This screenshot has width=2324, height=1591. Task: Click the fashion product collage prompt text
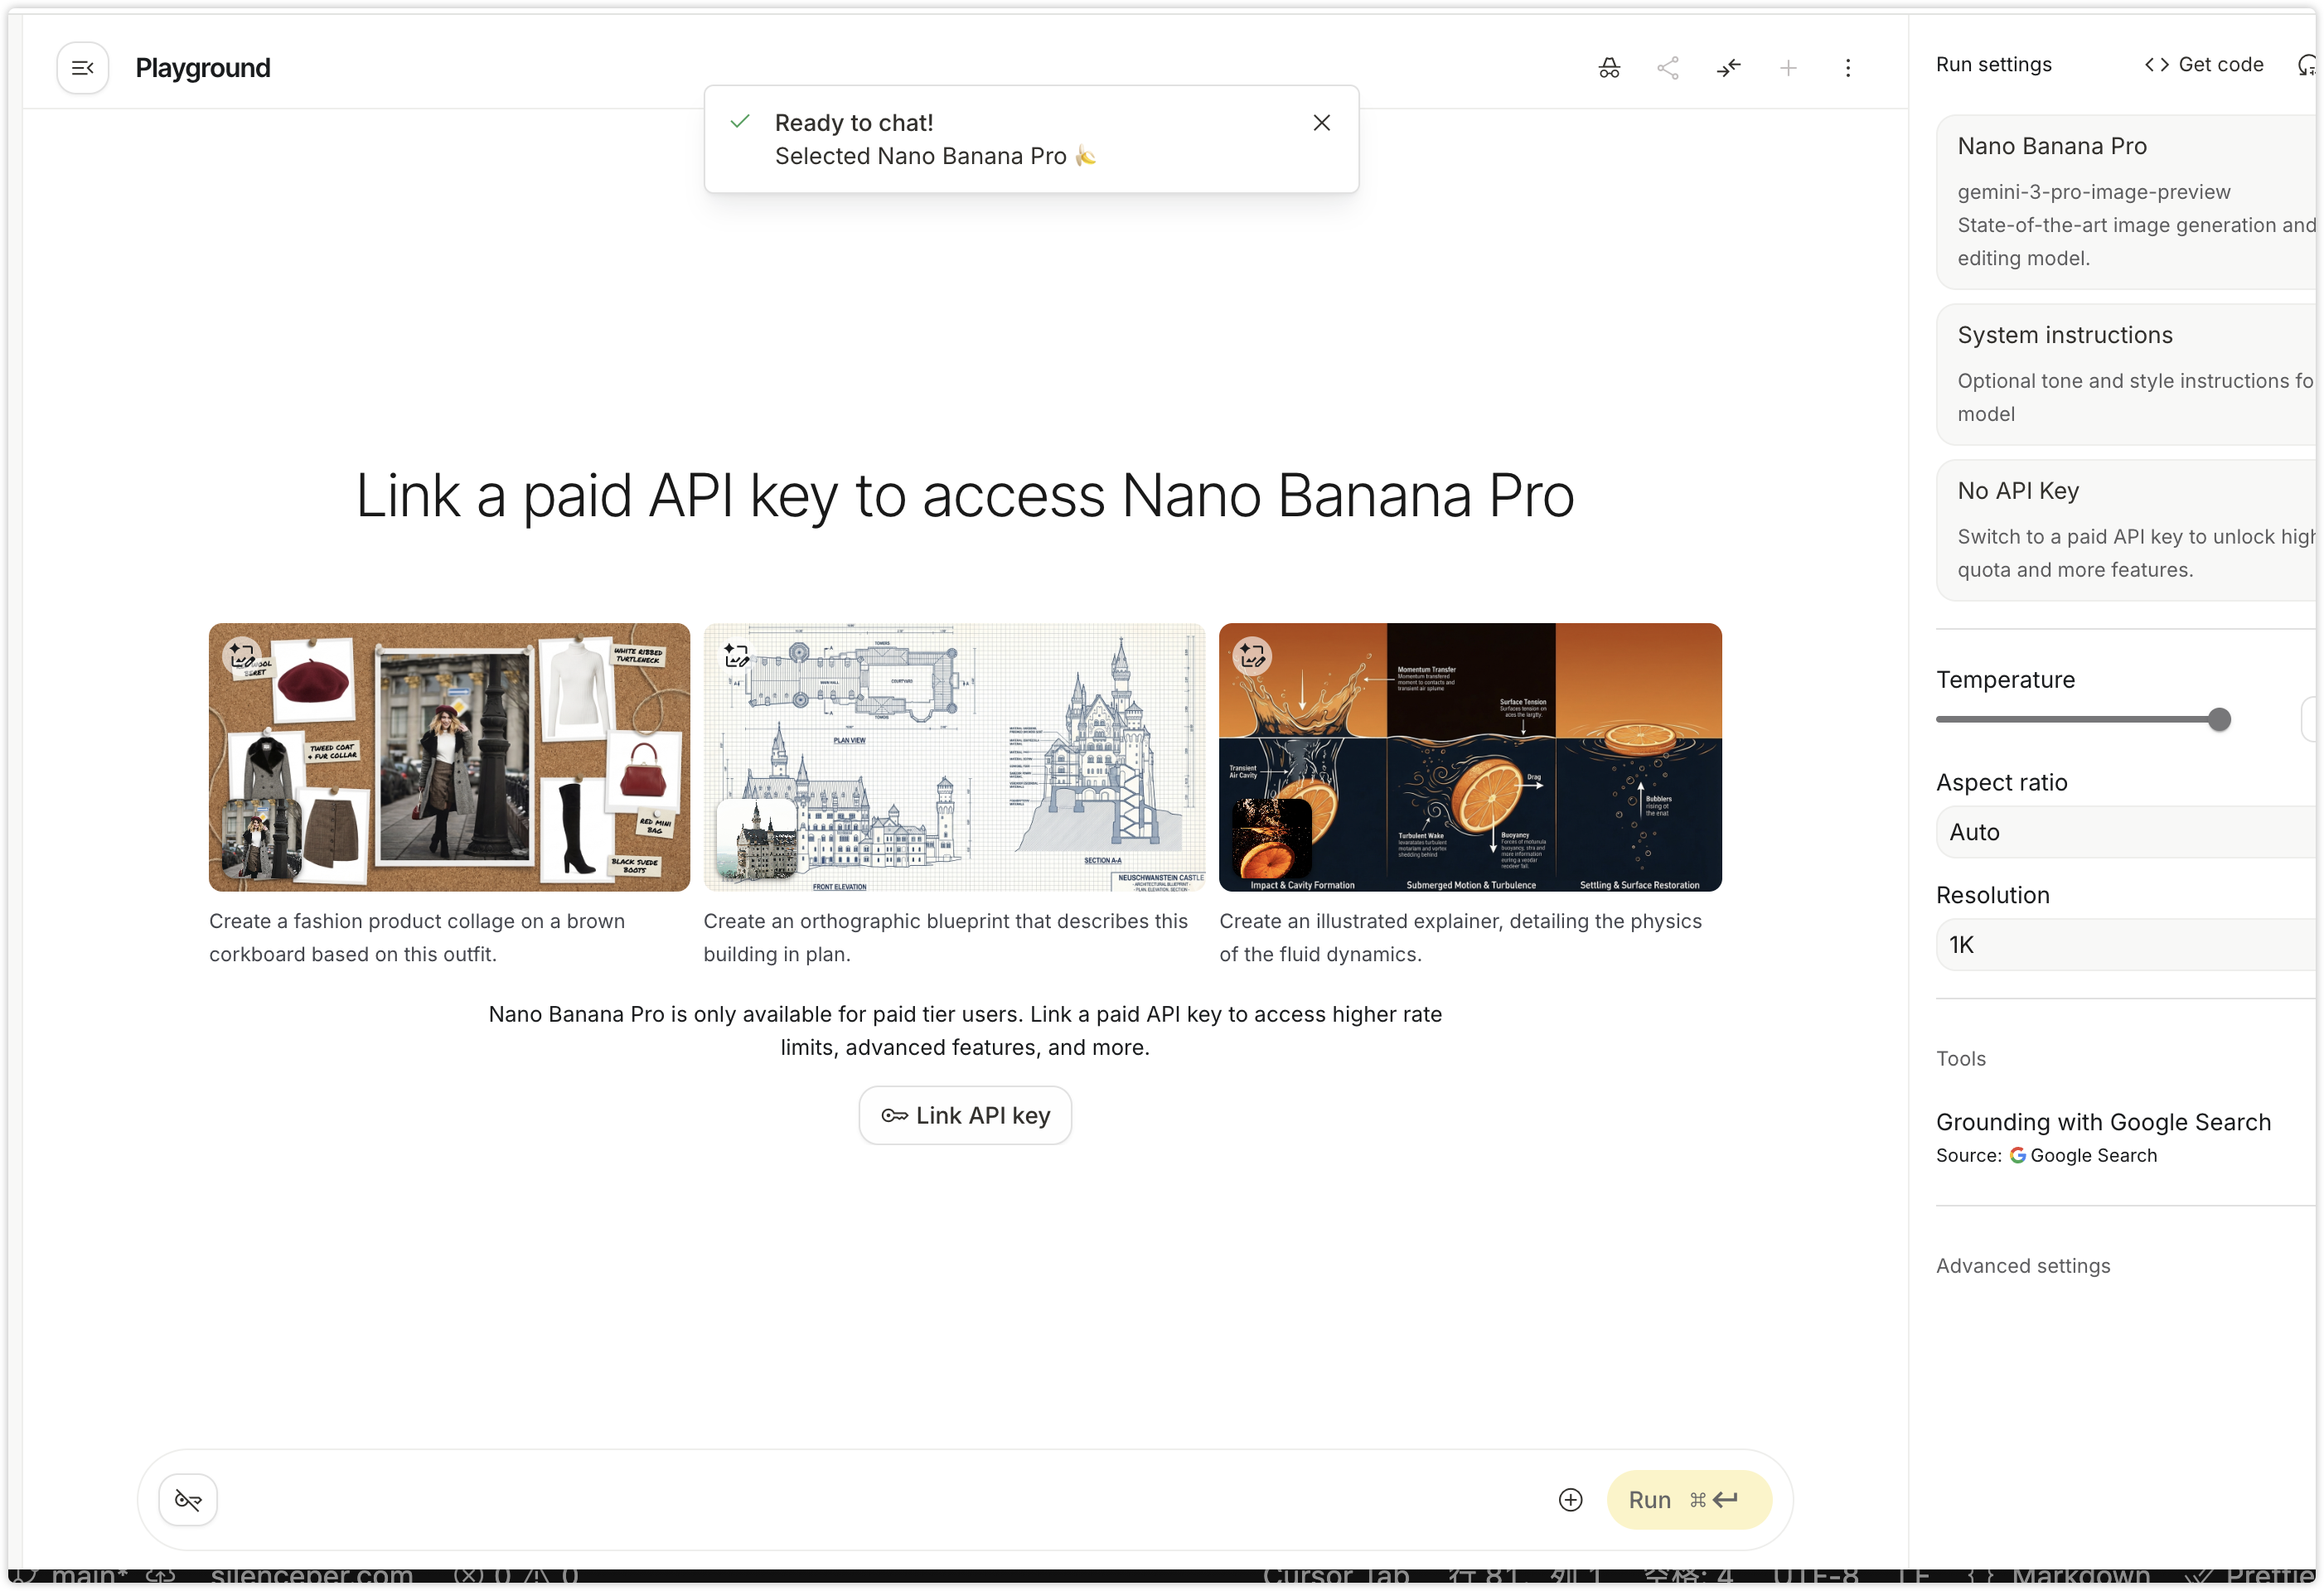(x=417, y=938)
